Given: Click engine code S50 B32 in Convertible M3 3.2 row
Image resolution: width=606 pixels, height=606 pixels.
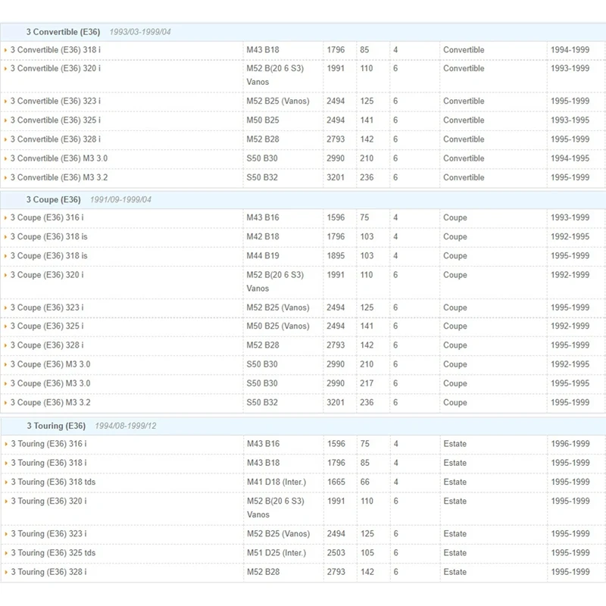Looking at the screenshot, I should [262, 177].
